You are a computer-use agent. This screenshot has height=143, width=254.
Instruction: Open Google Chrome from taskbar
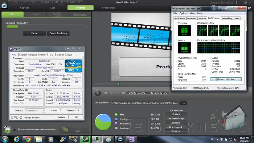coord(28,139)
